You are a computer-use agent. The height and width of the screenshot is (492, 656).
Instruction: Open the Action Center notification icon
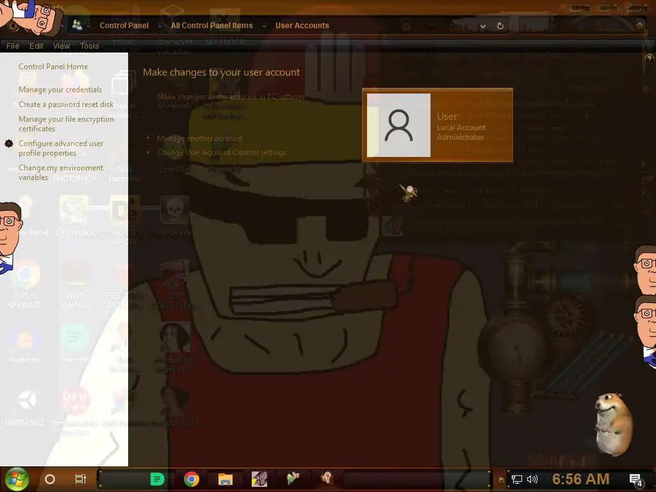click(x=636, y=480)
